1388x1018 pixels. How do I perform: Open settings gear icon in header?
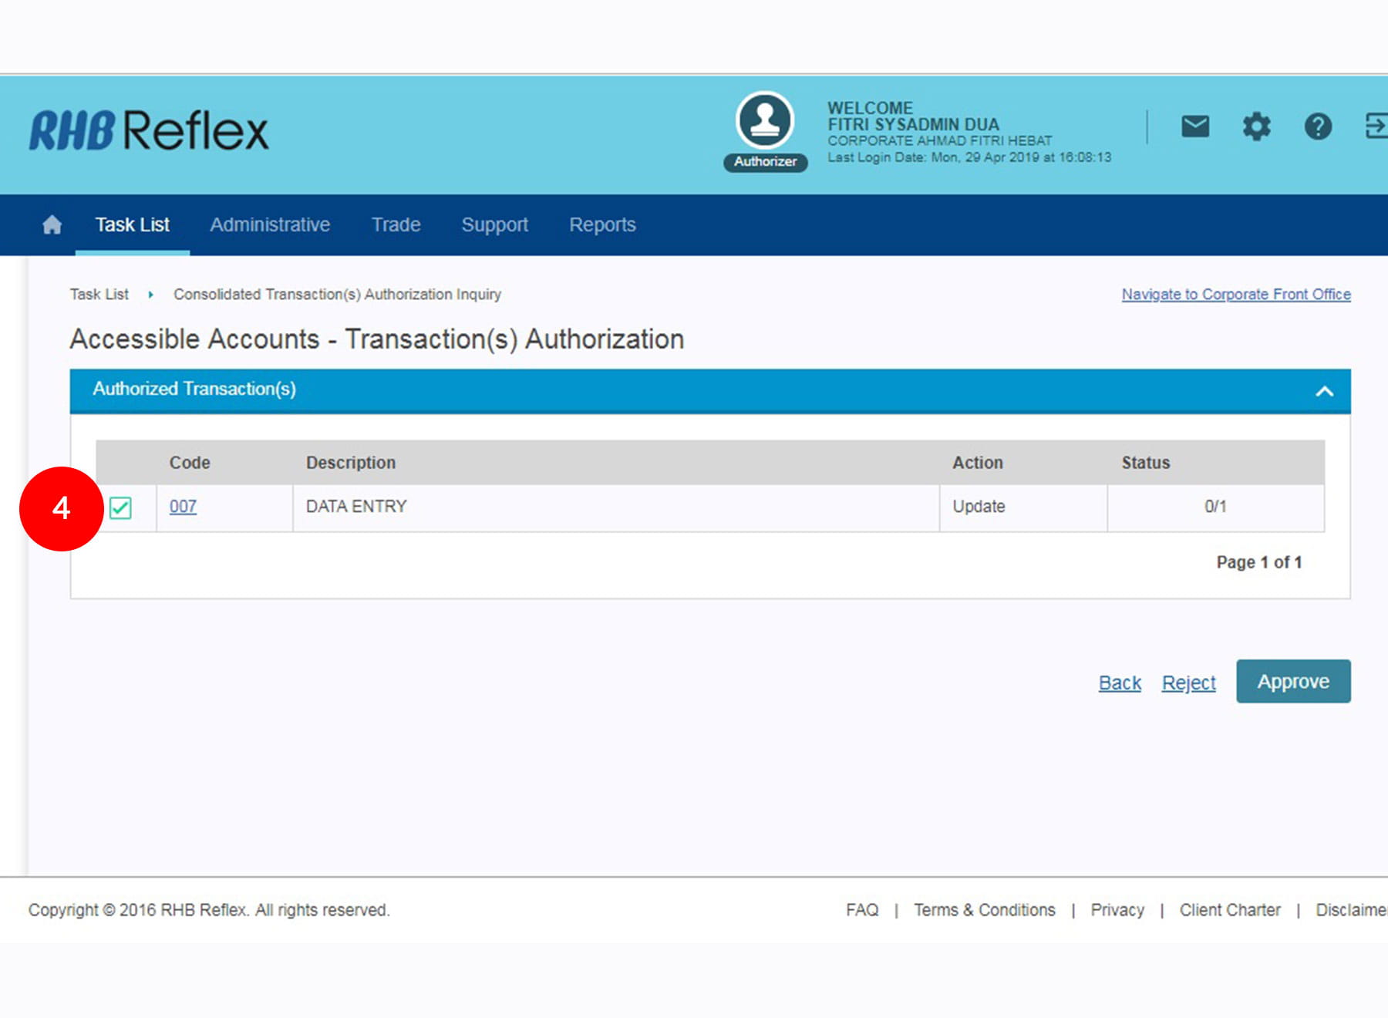1256,126
